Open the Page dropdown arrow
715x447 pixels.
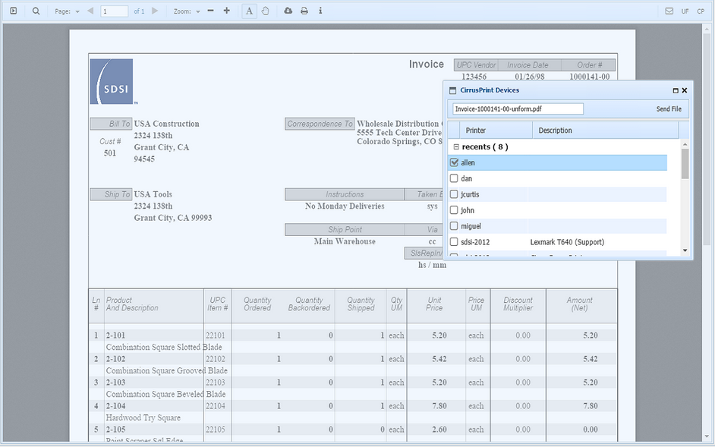[x=77, y=12]
